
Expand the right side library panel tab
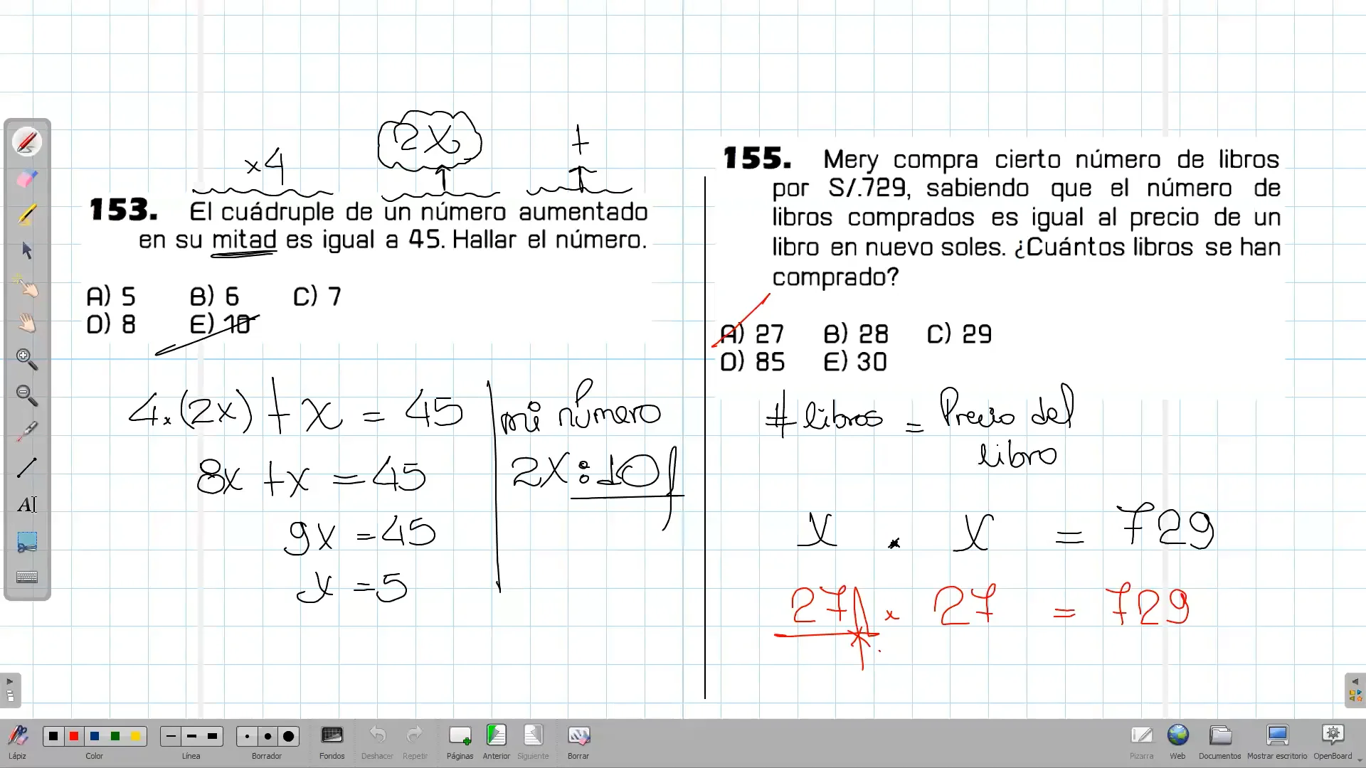(1355, 690)
